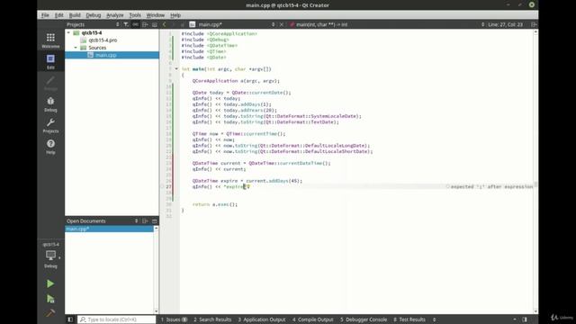Image resolution: width=576 pixels, height=324 pixels.
Task: Build project with hammer icon
Action: 50,313
